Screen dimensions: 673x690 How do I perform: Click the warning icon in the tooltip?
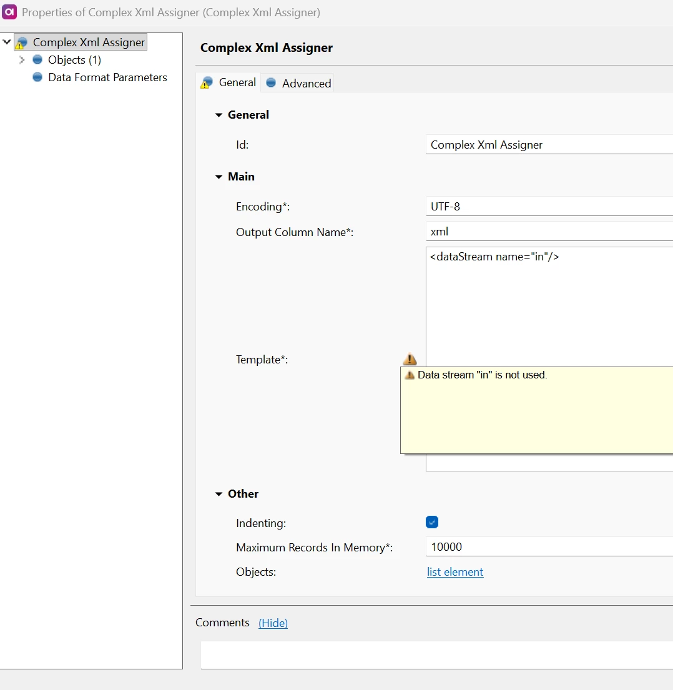[410, 375]
